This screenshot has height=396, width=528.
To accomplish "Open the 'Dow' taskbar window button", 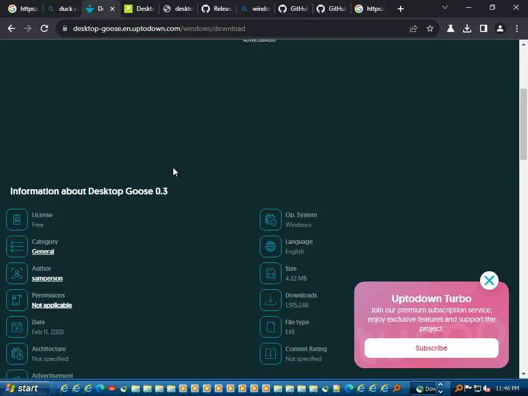I will click(425, 389).
